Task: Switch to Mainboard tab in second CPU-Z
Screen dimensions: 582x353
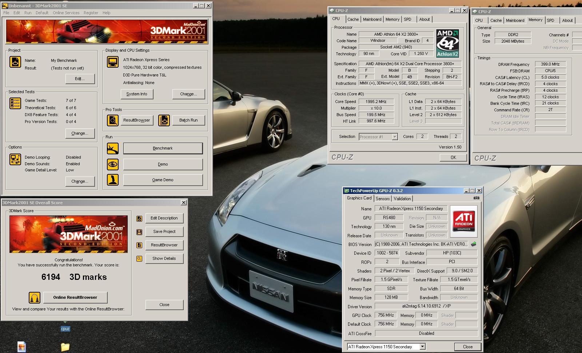Action: 515,20
